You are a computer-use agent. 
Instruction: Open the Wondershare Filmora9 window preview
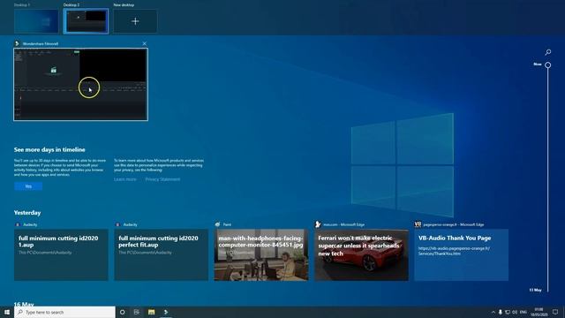[x=80, y=85]
